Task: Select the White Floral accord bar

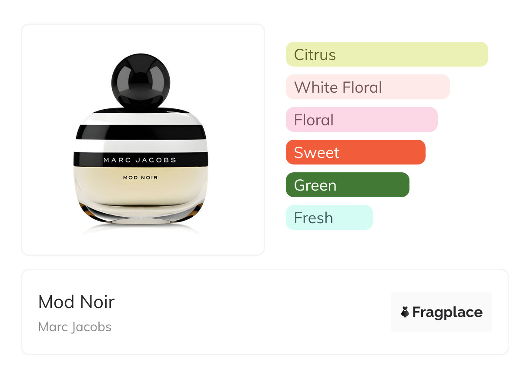Action: point(368,87)
